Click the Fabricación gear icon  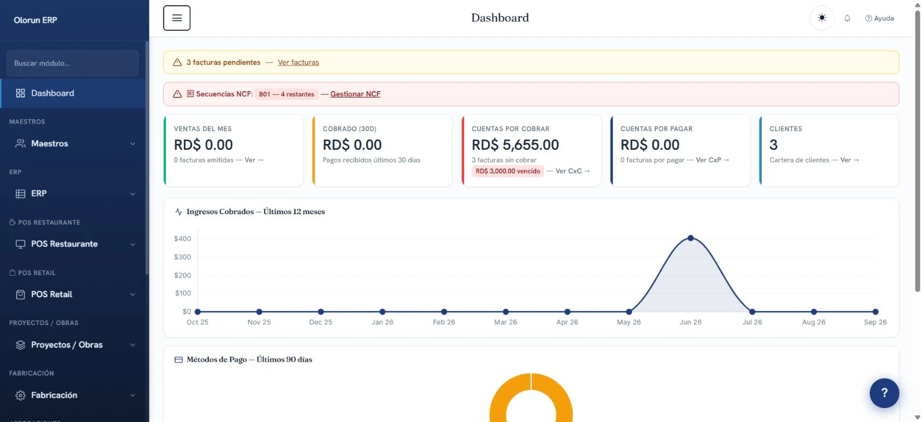(x=20, y=395)
